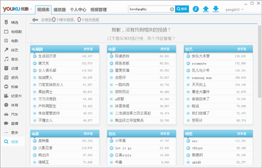The width and height of the screenshot is (262, 168).
Task: Select the 电影 movie reel icon
Action: (6, 40)
